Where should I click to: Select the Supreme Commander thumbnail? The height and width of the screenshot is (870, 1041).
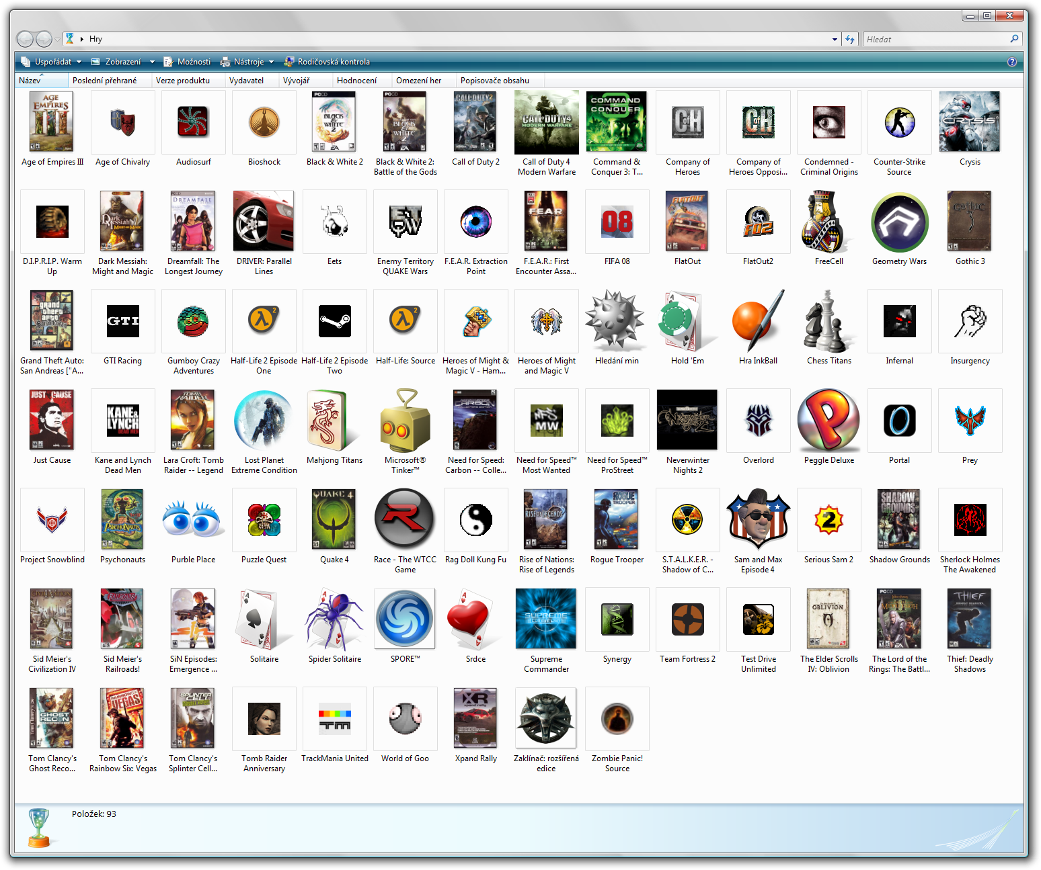point(546,619)
